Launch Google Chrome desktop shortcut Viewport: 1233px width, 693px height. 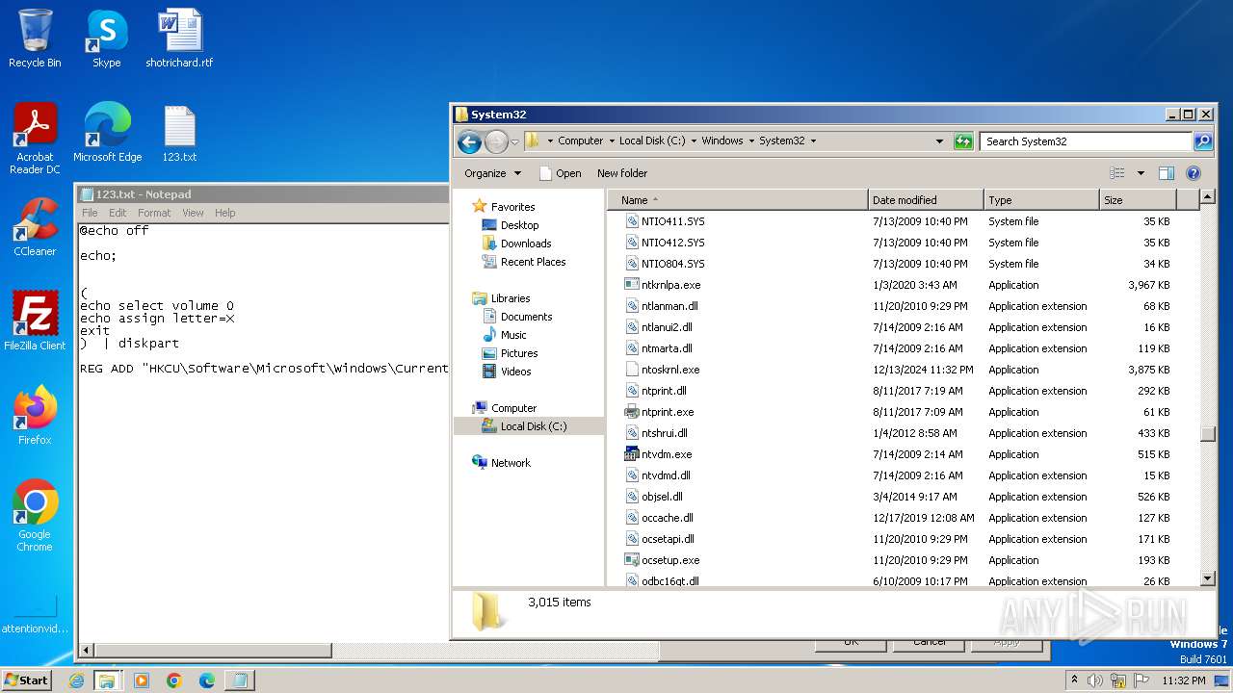tap(35, 516)
